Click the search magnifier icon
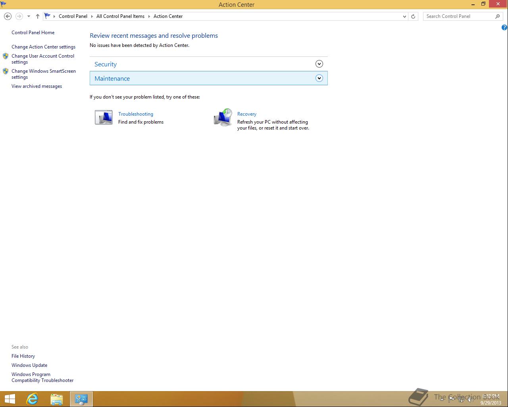Image resolution: width=508 pixels, height=407 pixels. pos(497,16)
